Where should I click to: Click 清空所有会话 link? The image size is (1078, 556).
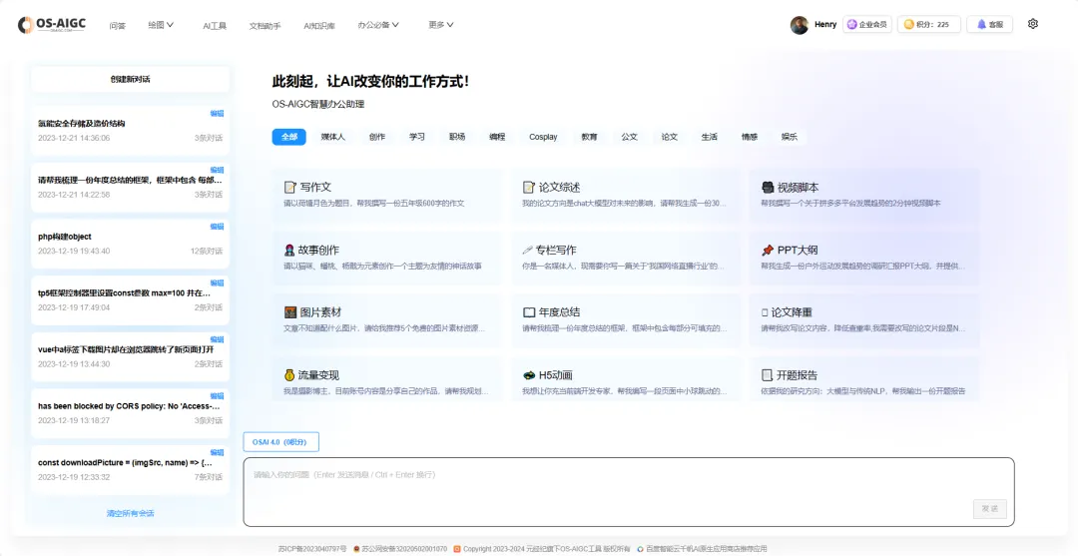[130, 513]
